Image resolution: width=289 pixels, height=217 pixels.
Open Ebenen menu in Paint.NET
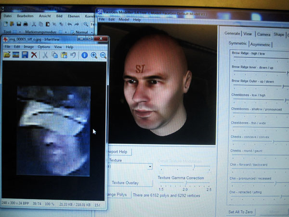tap(74, 16)
